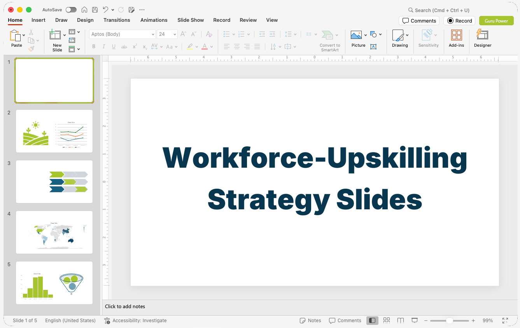The height and width of the screenshot is (328, 520).
Task: Open the Design tab
Action: tap(85, 20)
